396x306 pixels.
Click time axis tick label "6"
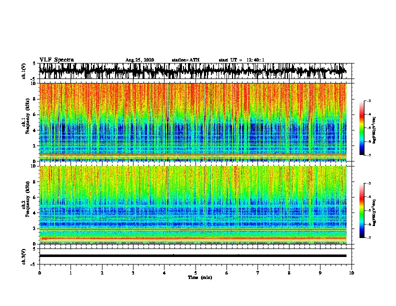click(x=226, y=273)
